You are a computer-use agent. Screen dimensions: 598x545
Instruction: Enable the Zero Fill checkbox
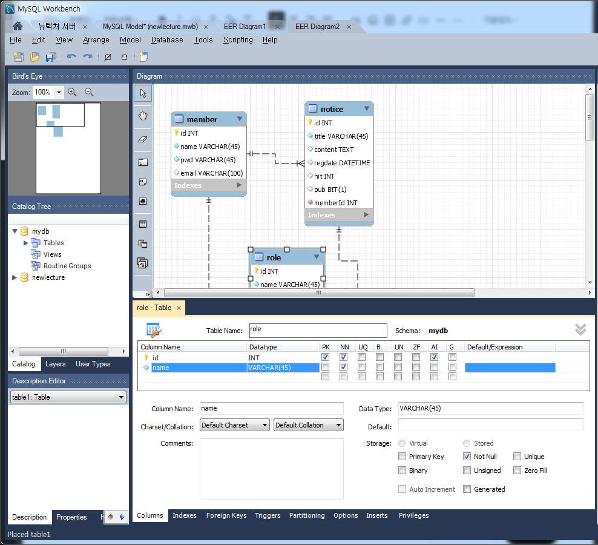[x=517, y=470]
